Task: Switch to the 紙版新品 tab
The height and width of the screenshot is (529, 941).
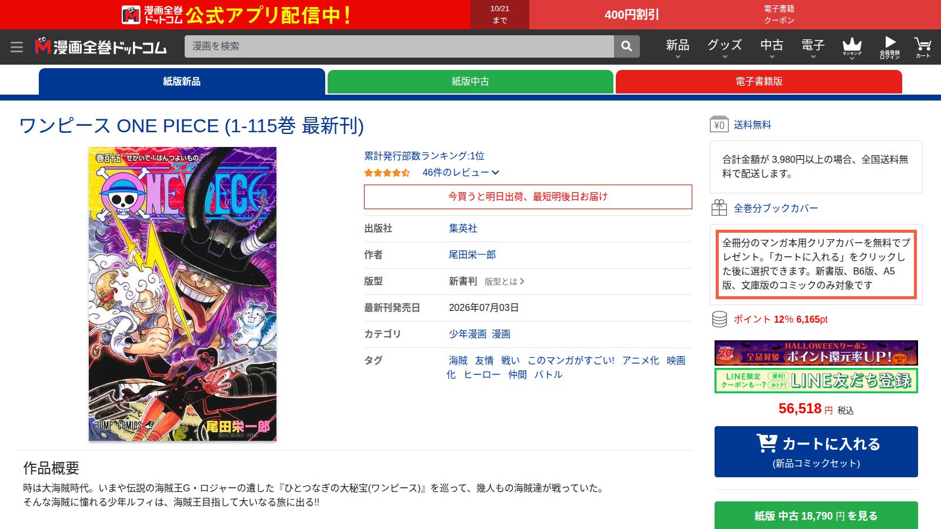Action: pyautogui.click(x=182, y=81)
